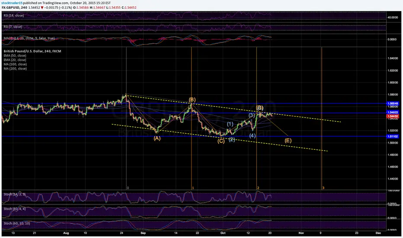Click the 0.0000 MACD axis value
Image resolution: width=403 pixels, height=238 pixels.
click(392, 39)
